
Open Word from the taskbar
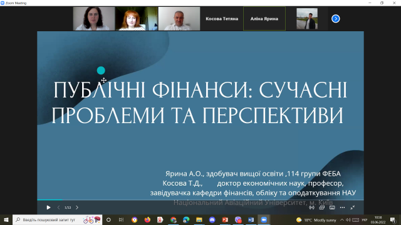251,219
